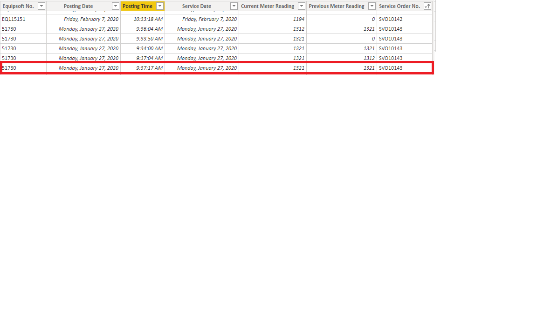Screen dimensions: 537x335
Task: Open the Current Meter Reading filter dropdown
Action: 302,6
